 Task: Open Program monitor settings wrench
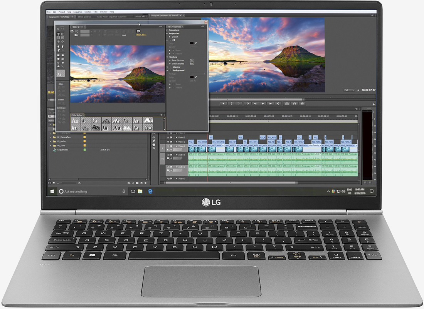pyautogui.click(x=358, y=90)
